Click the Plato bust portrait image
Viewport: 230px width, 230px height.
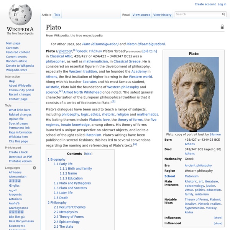194,94
